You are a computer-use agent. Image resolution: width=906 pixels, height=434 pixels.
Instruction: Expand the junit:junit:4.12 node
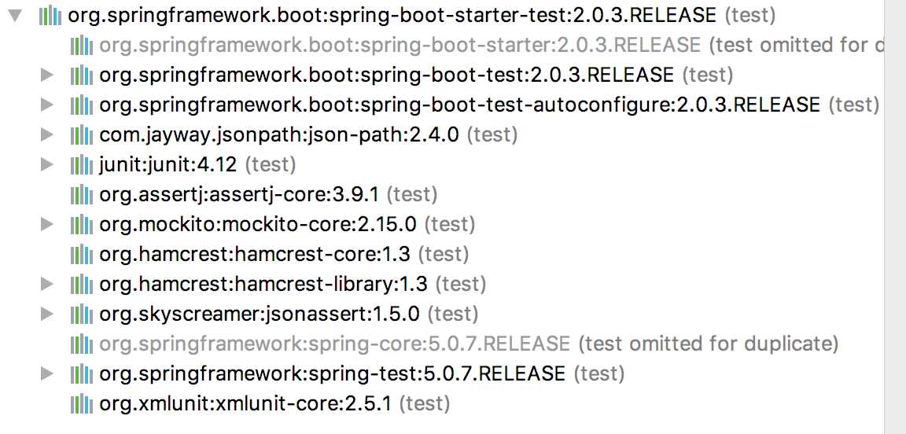[47, 164]
